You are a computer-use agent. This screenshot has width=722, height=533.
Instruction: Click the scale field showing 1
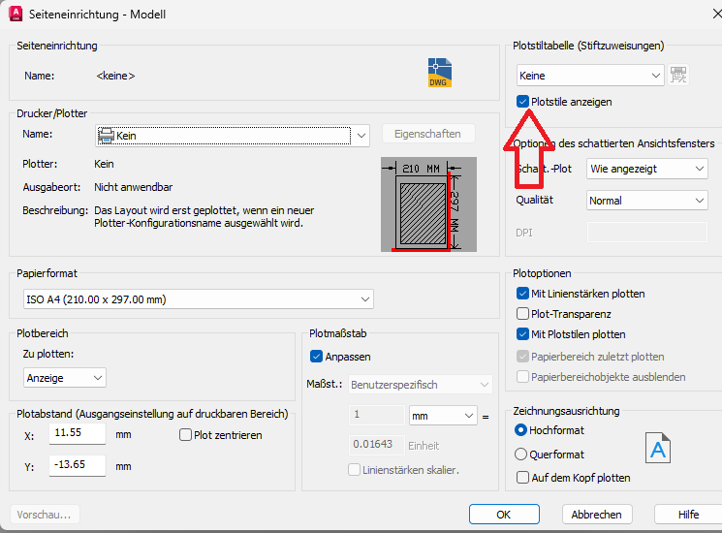pyautogui.click(x=377, y=415)
